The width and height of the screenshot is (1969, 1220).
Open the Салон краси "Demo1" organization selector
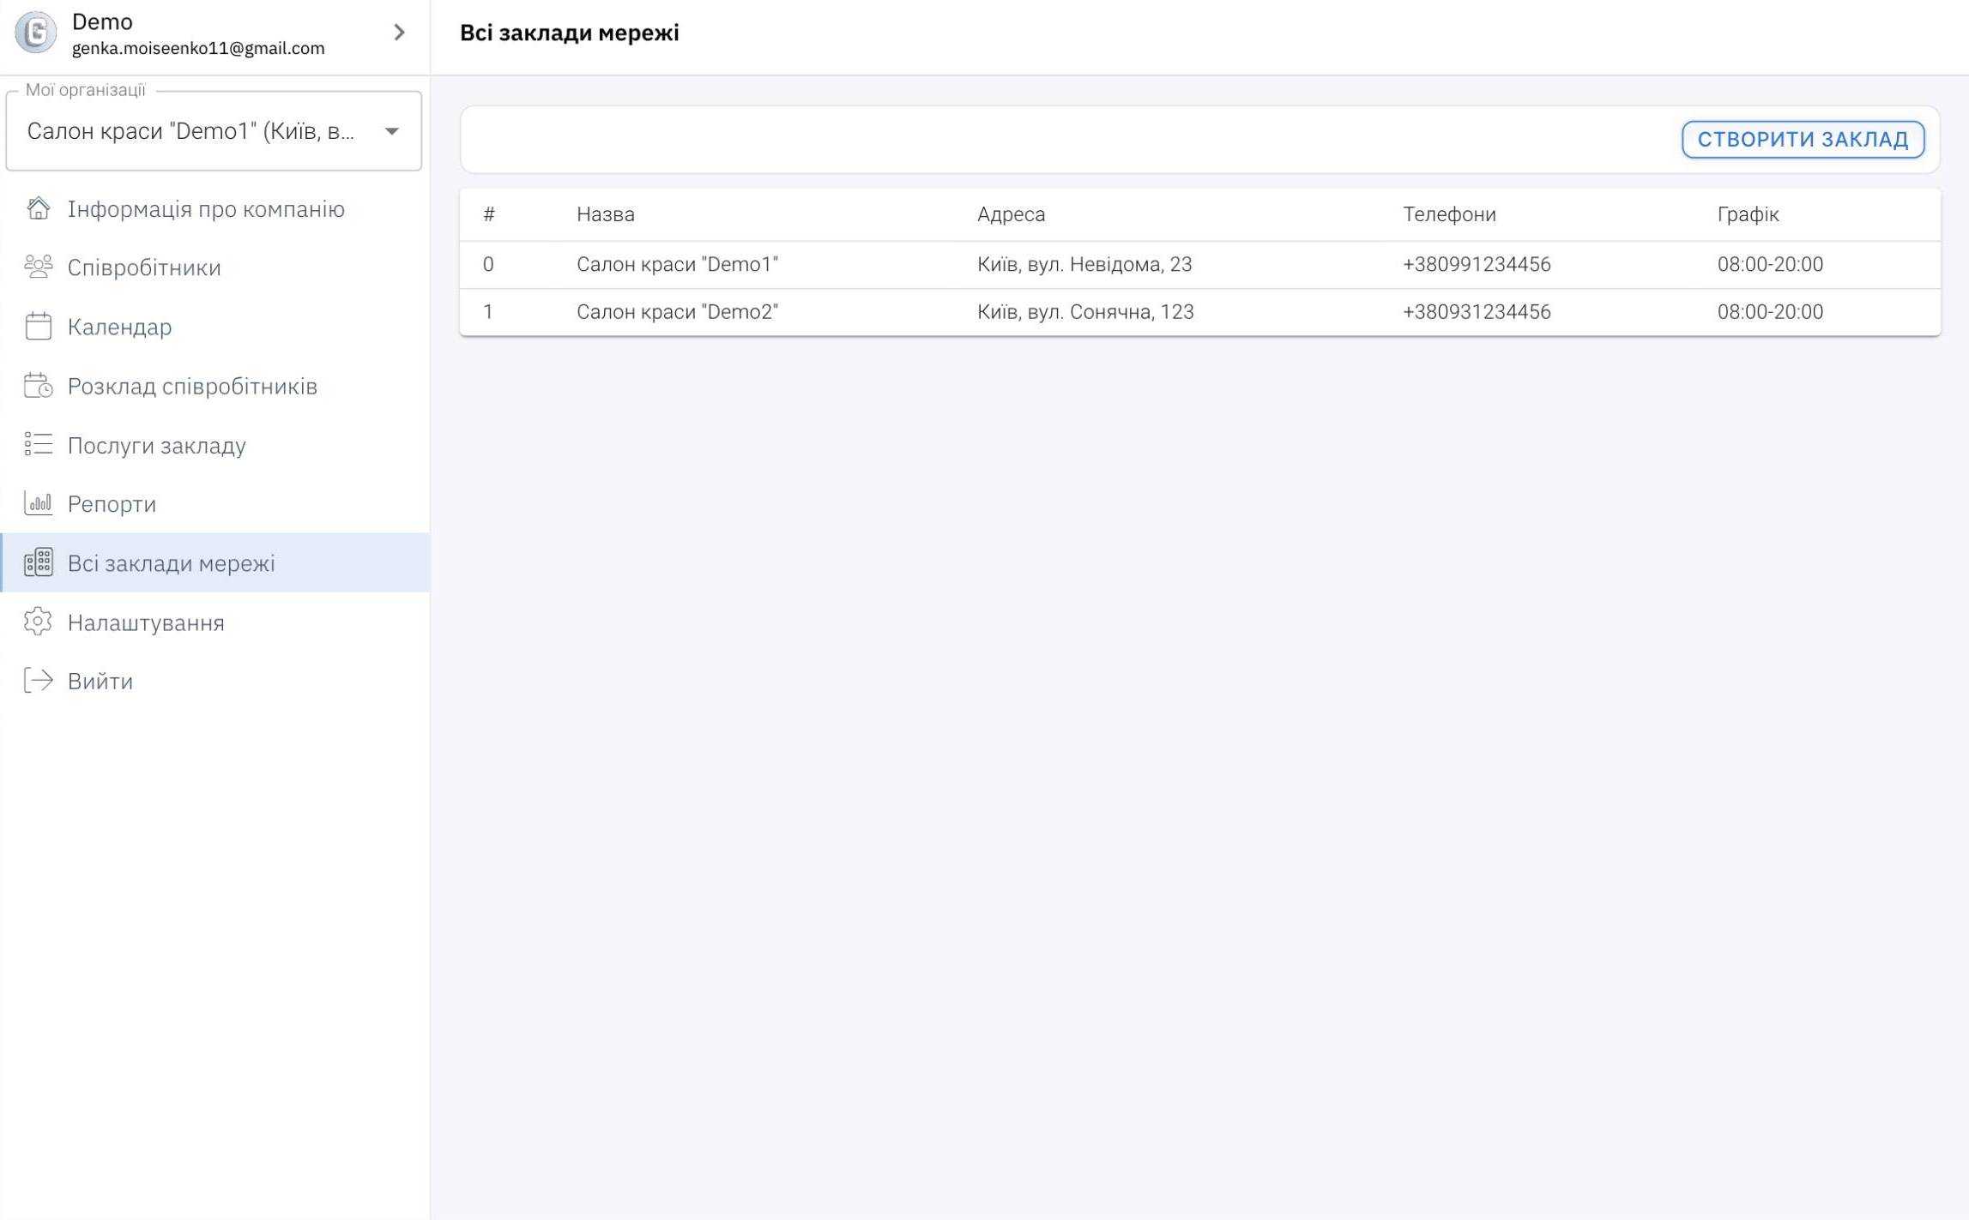click(190, 131)
